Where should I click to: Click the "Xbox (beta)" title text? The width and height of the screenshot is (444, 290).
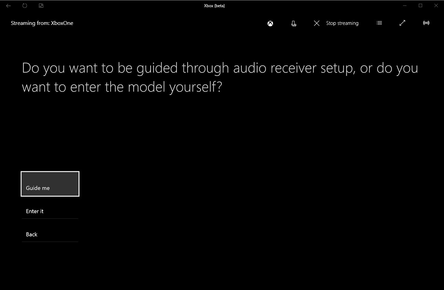[x=214, y=5]
